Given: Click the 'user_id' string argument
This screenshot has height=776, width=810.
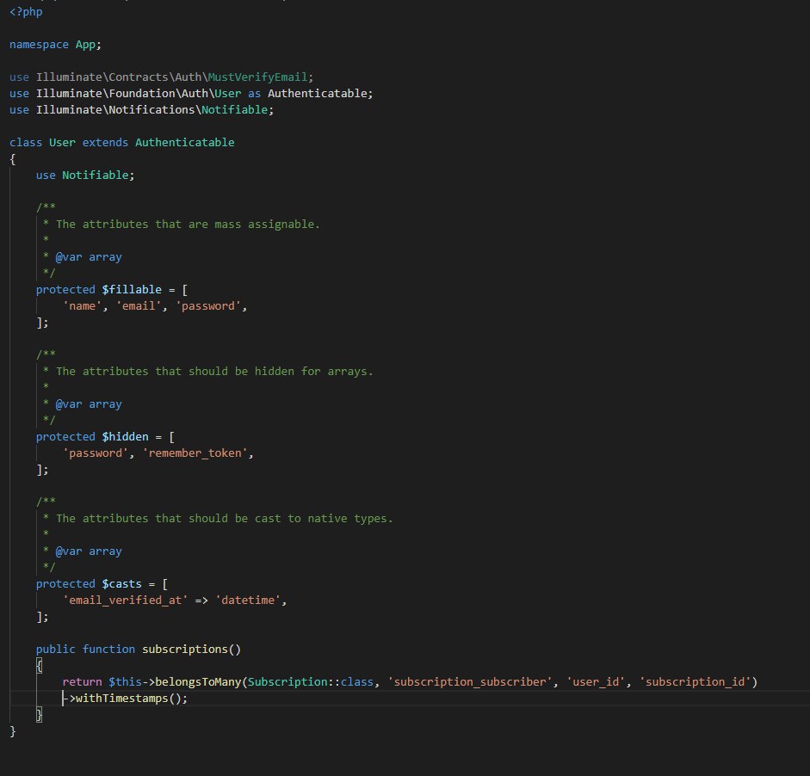Looking at the screenshot, I should pos(596,682).
